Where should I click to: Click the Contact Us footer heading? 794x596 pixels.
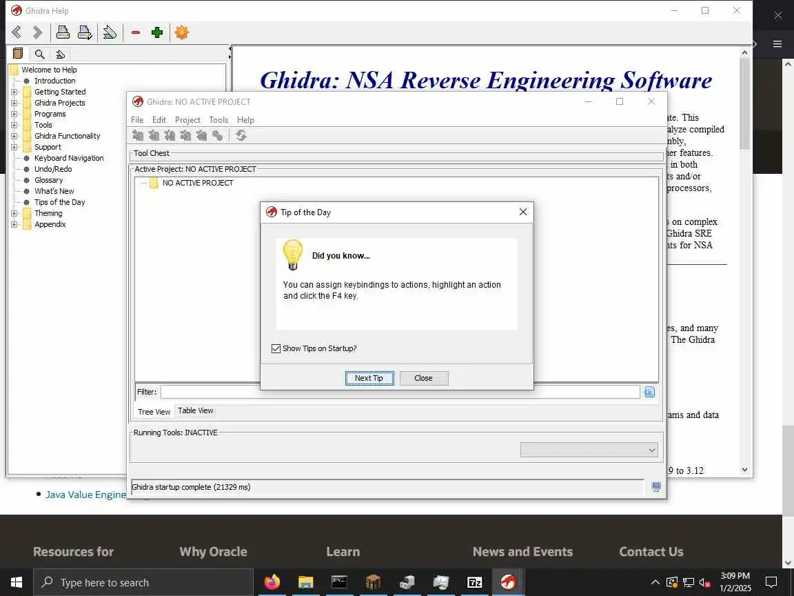click(651, 551)
